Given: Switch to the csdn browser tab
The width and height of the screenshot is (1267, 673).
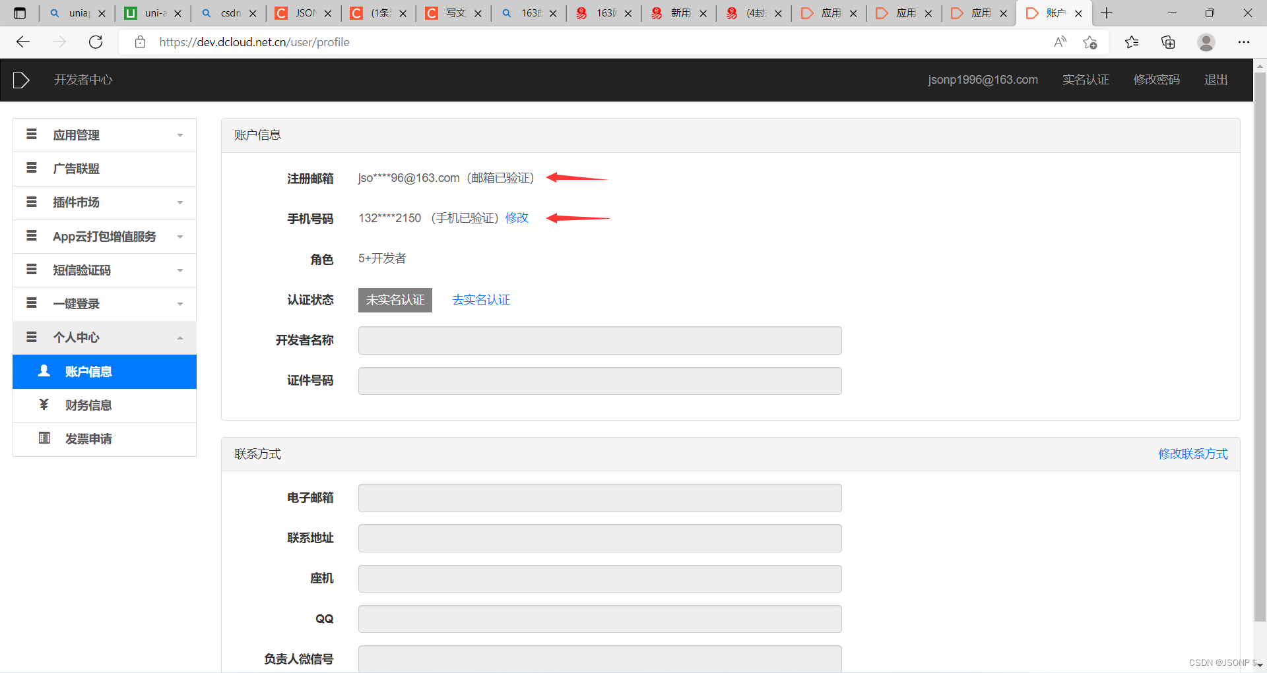Looking at the screenshot, I should [x=228, y=13].
